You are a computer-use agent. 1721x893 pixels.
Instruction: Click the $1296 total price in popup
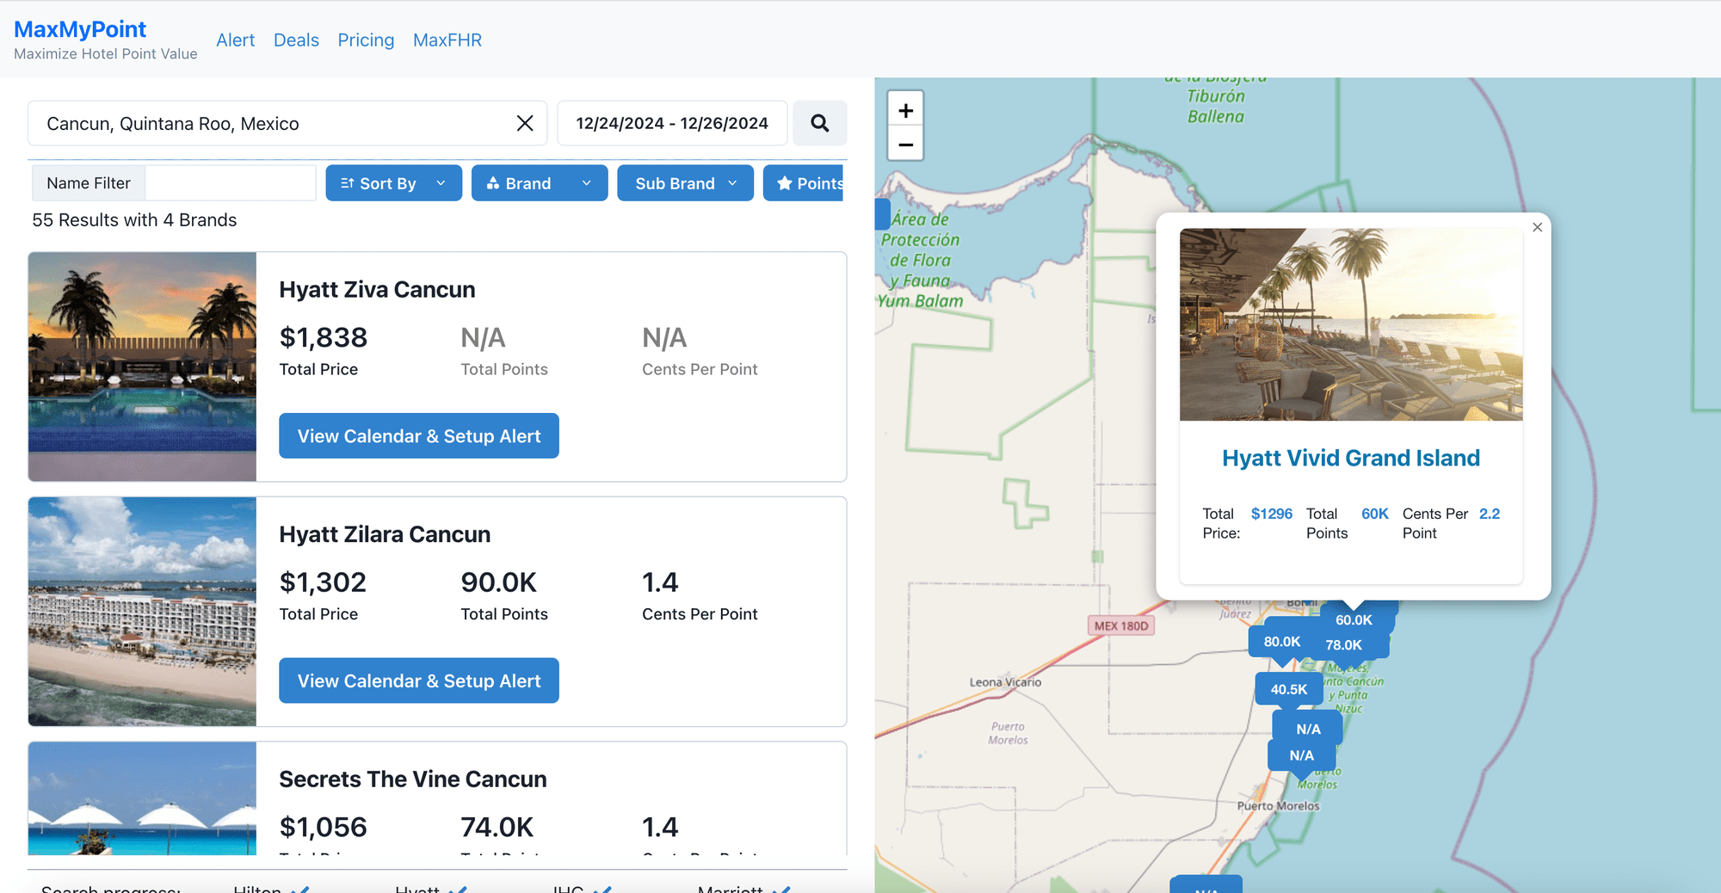[1271, 514]
